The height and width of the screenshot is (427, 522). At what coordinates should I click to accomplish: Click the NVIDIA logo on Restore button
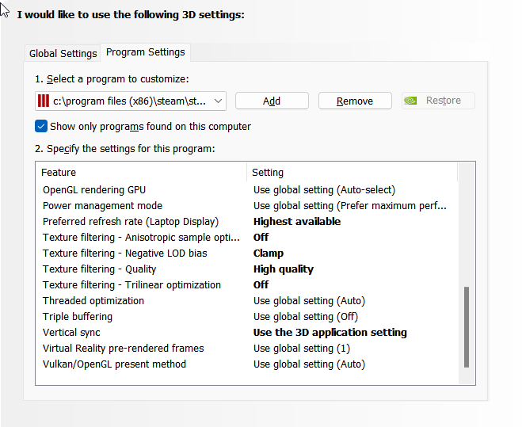[411, 101]
